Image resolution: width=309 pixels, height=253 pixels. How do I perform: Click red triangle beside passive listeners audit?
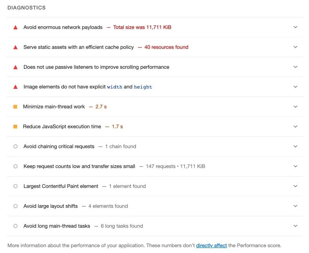15,67
